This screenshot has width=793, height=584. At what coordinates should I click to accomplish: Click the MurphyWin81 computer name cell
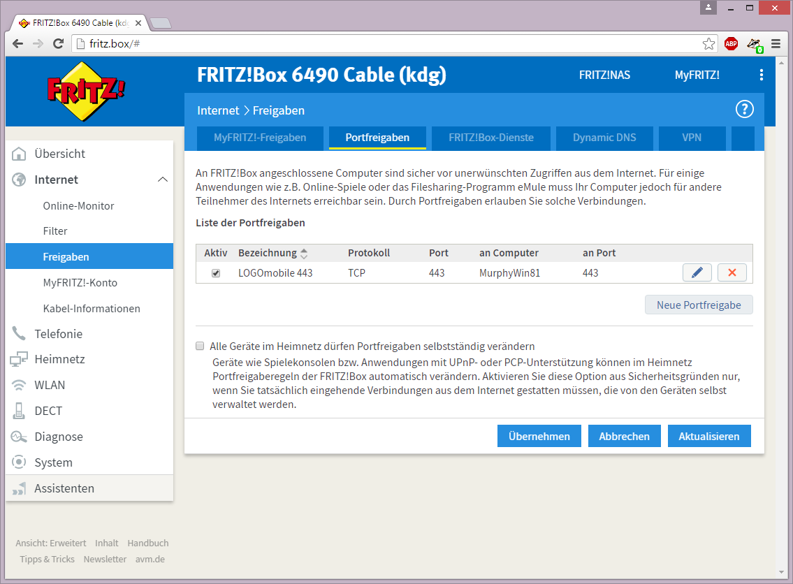tap(510, 273)
